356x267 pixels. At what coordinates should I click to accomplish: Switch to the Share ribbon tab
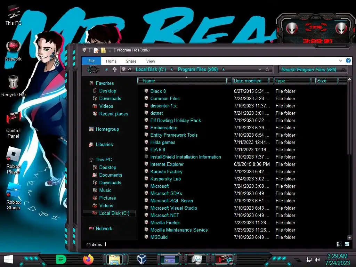pyautogui.click(x=131, y=61)
